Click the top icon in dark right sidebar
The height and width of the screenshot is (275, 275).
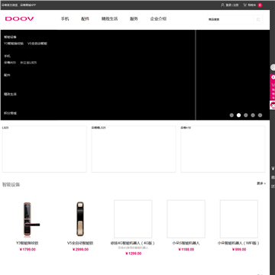273,169
